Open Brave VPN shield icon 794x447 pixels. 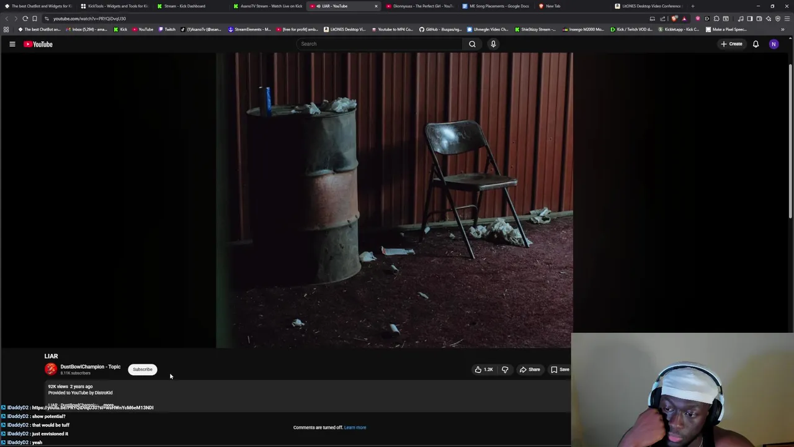777,19
